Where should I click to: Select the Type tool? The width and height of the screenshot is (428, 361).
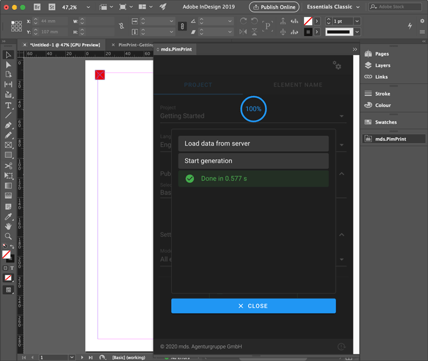[x=8, y=105]
